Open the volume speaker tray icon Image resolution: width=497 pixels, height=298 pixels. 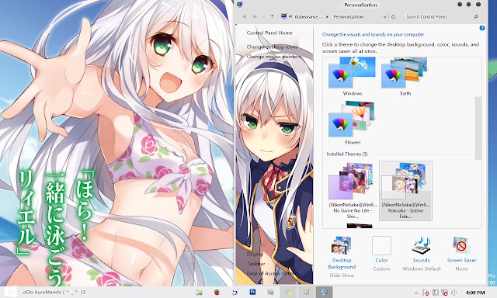point(454,293)
